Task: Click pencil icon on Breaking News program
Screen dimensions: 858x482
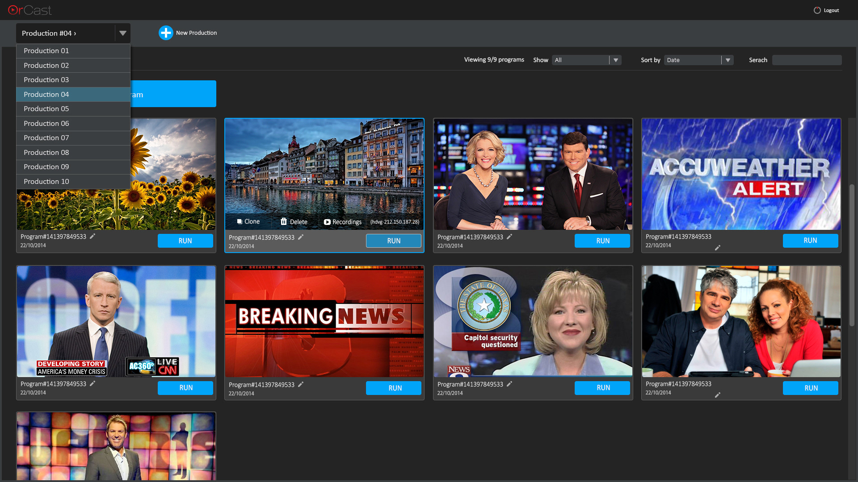Action: point(301,384)
